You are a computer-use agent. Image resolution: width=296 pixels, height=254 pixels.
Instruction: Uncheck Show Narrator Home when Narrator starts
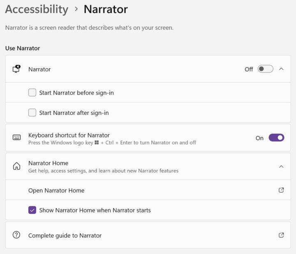(x=32, y=210)
